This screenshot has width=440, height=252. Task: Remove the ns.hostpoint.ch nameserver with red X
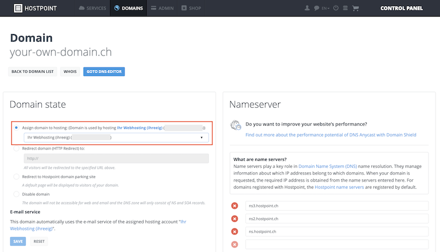tap(235, 232)
